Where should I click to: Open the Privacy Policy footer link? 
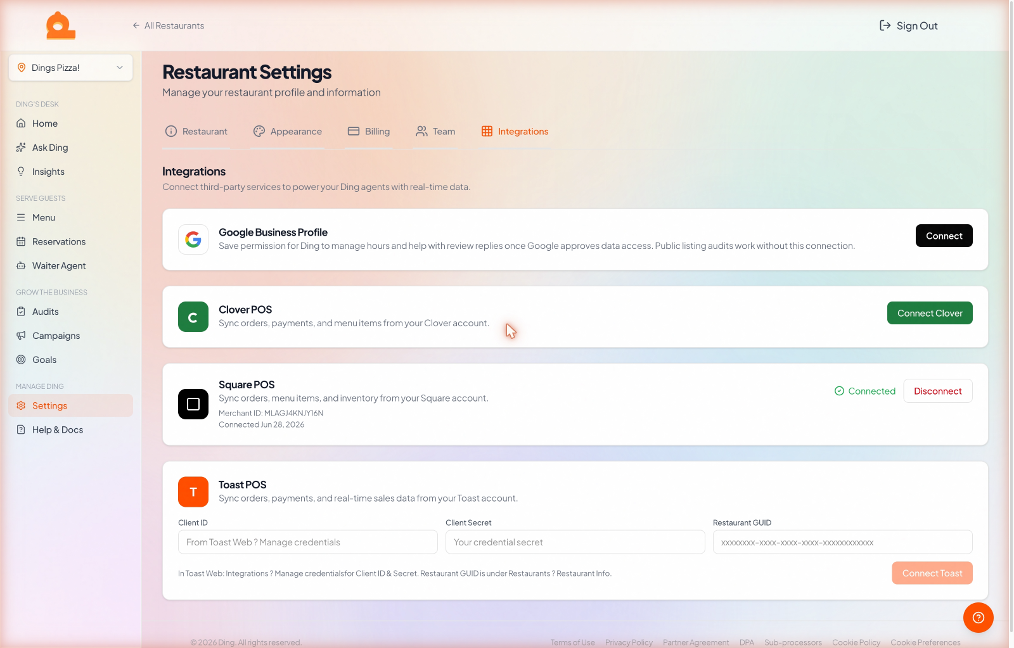(x=629, y=642)
